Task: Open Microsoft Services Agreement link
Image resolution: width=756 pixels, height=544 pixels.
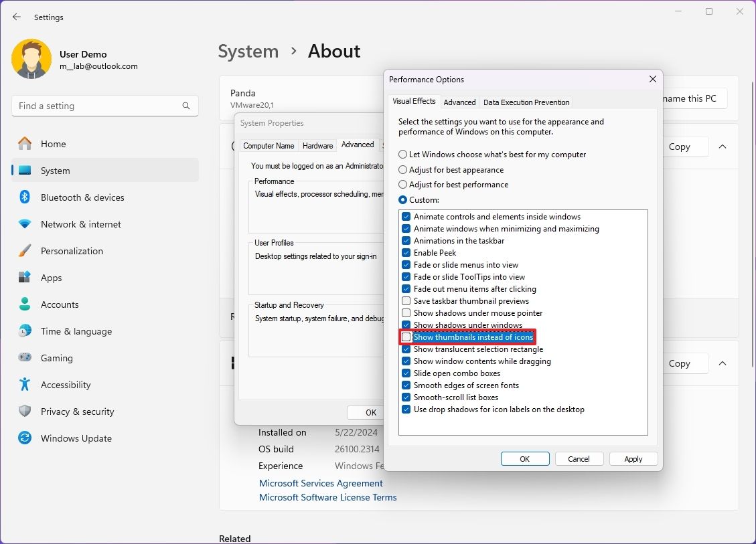Action: (x=321, y=483)
